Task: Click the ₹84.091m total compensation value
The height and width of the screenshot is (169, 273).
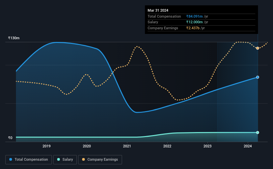Action: click(x=194, y=16)
